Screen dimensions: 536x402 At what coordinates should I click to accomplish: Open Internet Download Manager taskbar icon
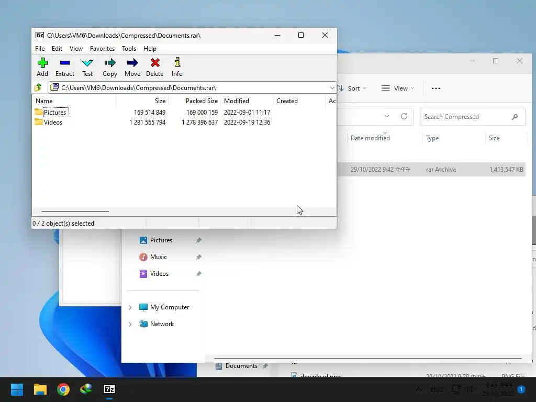(86, 389)
